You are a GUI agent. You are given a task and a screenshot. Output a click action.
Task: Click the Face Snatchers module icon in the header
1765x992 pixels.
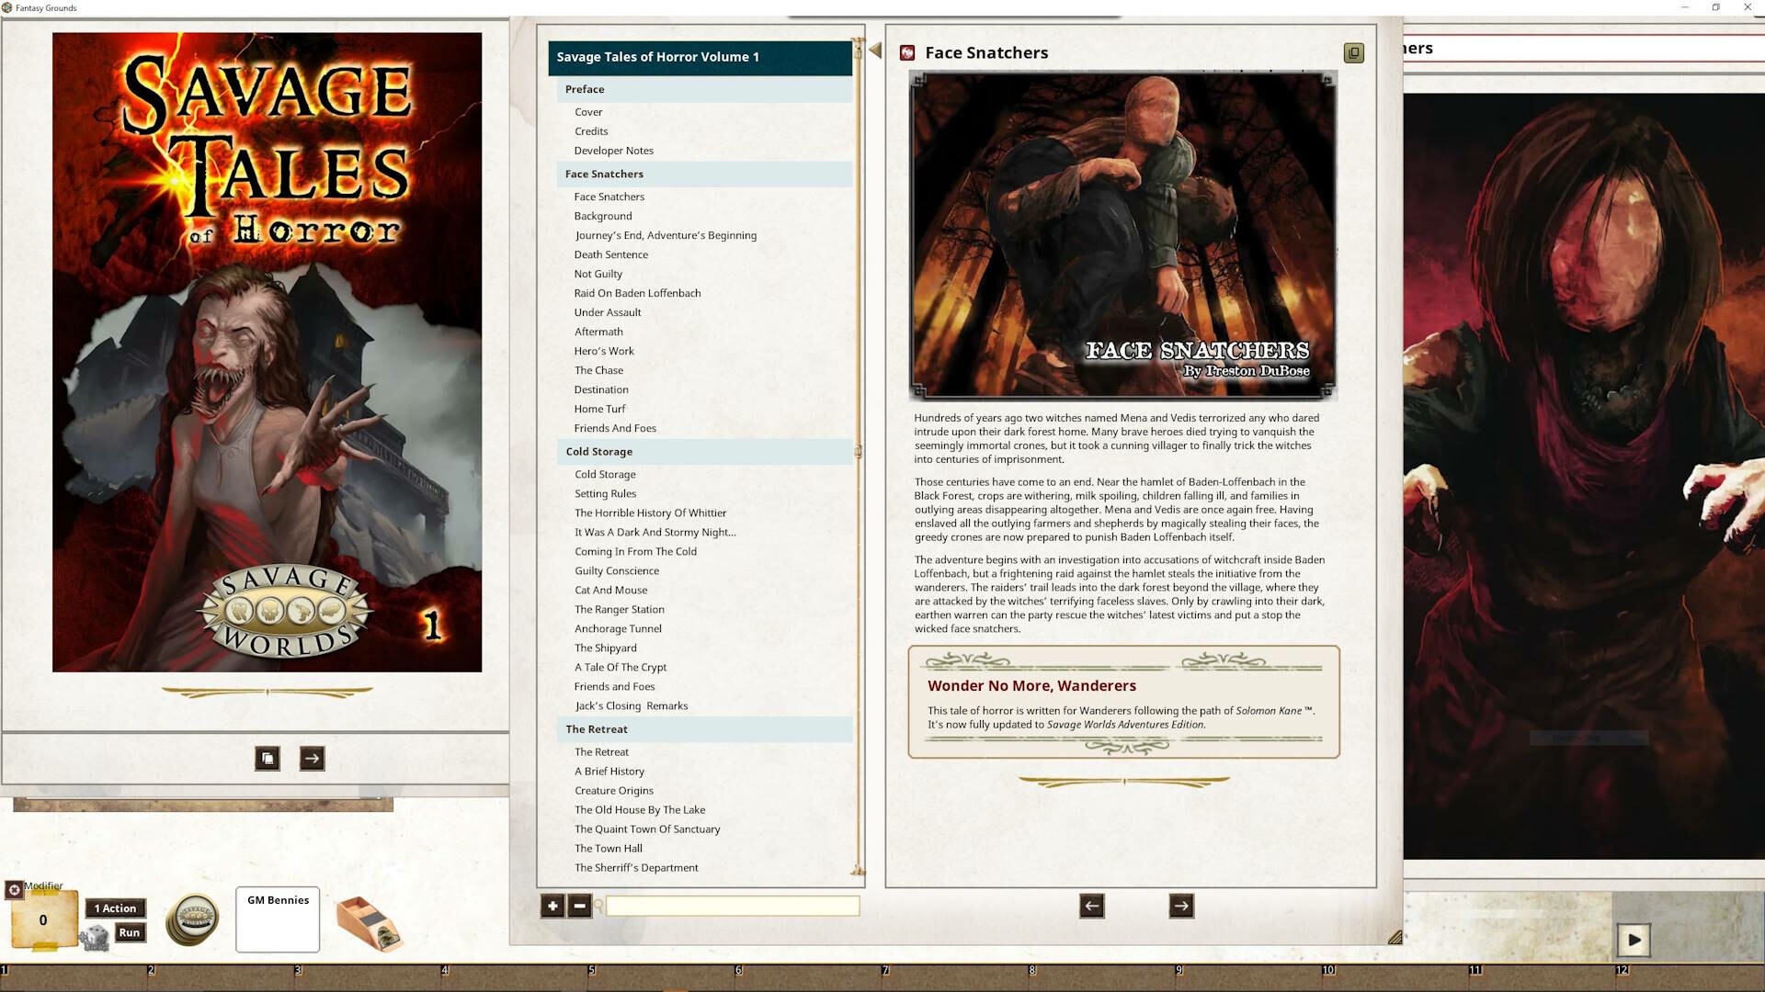905,52
